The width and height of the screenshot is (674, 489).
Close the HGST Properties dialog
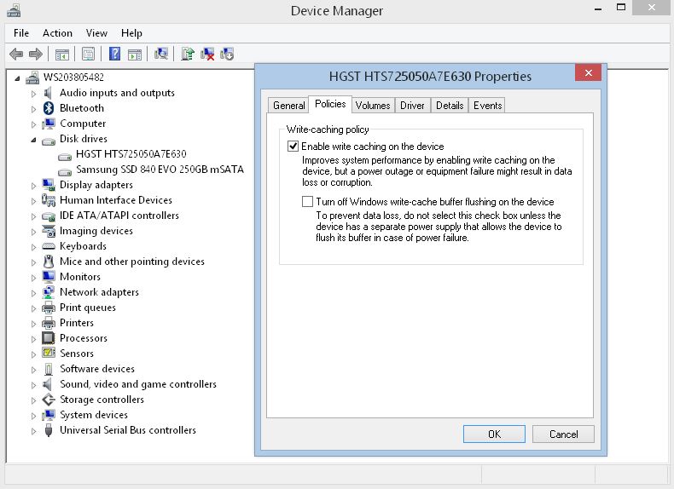588,72
